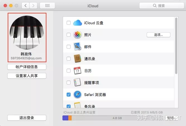
Task: Sign out with the 退出登录 button
Action: click(x=27, y=118)
